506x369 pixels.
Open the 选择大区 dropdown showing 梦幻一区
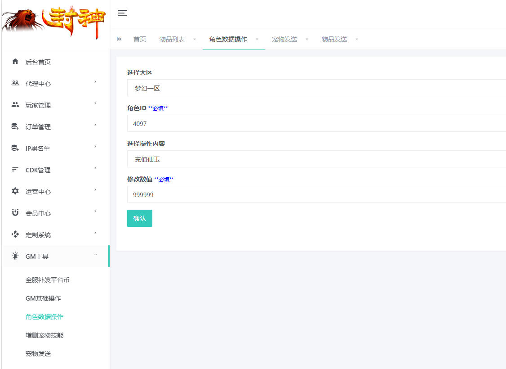[x=316, y=88]
